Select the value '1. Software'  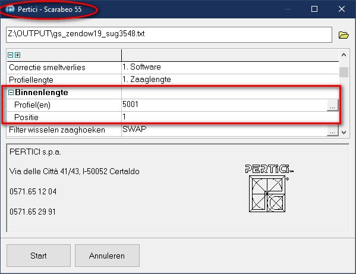(141, 67)
